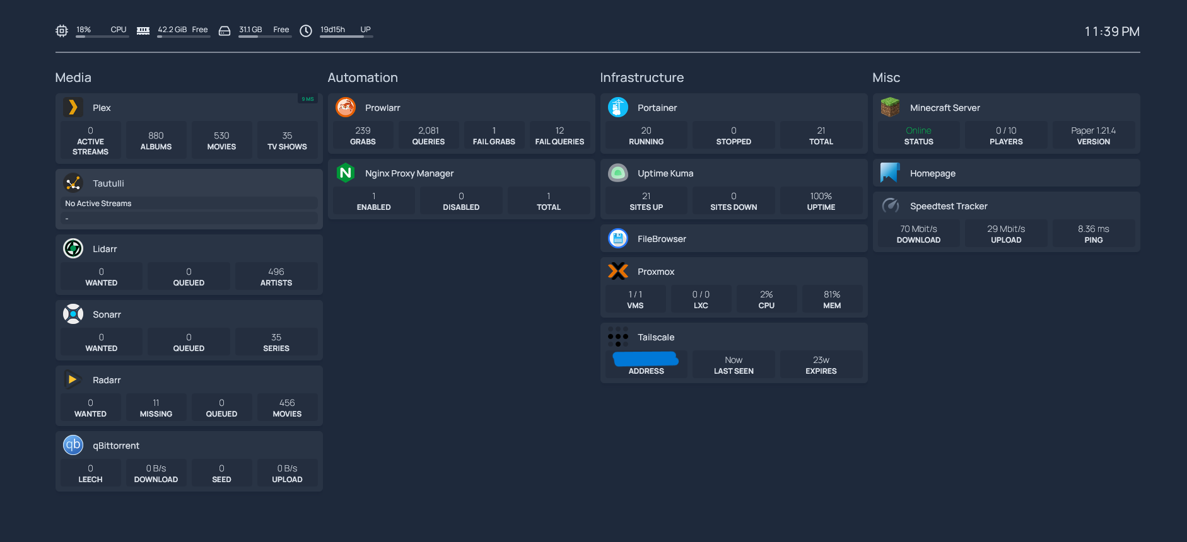Click the Plex 9 MS ping badge
1187x542 pixels.
[308, 99]
